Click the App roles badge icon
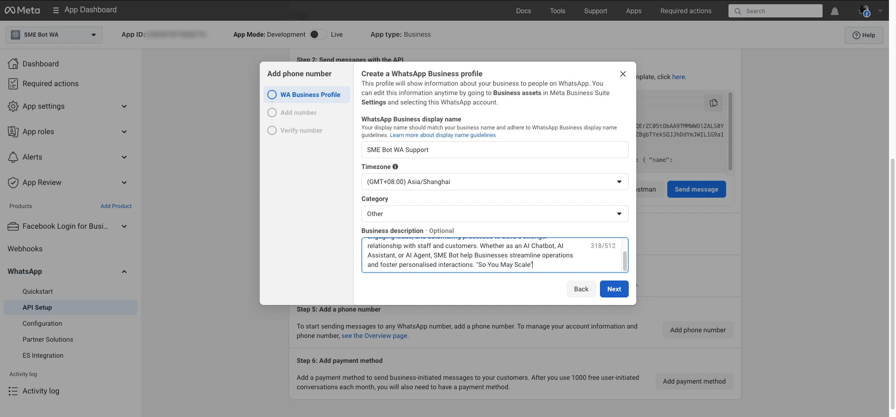 (x=13, y=131)
